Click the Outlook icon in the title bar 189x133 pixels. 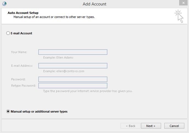click(x=4, y=4)
